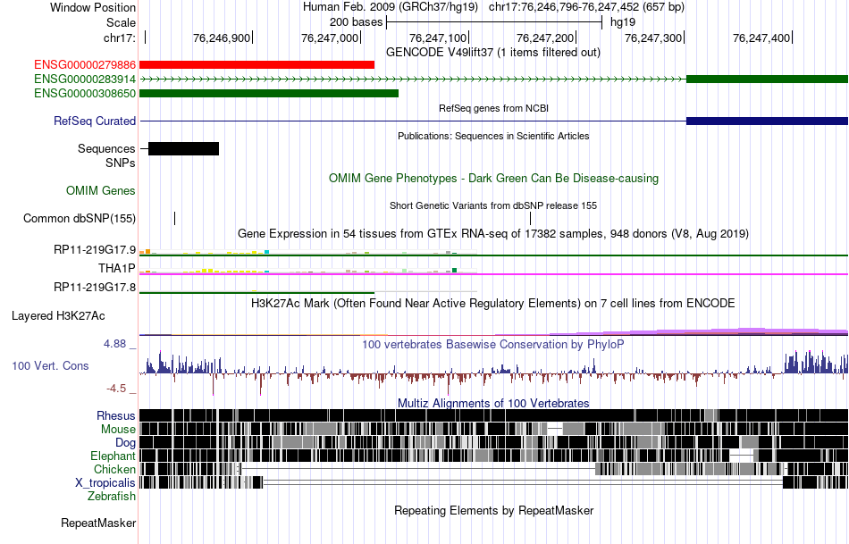The width and height of the screenshot is (849, 544).
Task: Open the RepeatMasker track label
Action: point(98,523)
